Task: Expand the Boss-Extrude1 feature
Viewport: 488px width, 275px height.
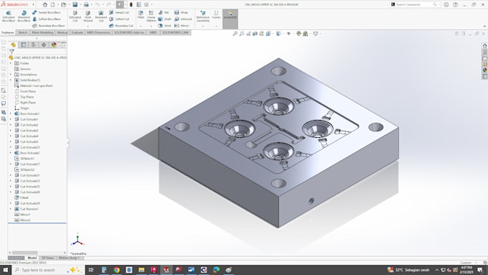Action: coord(11,113)
